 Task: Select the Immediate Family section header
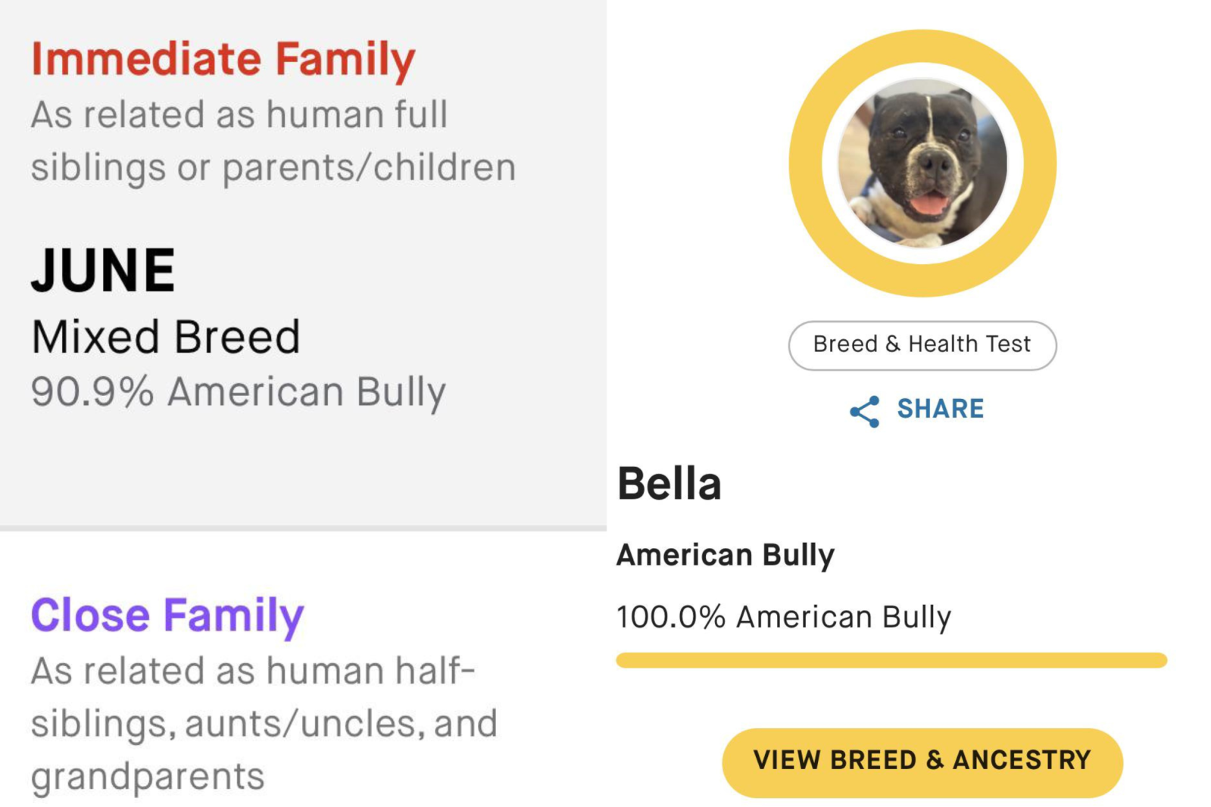coord(222,60)
